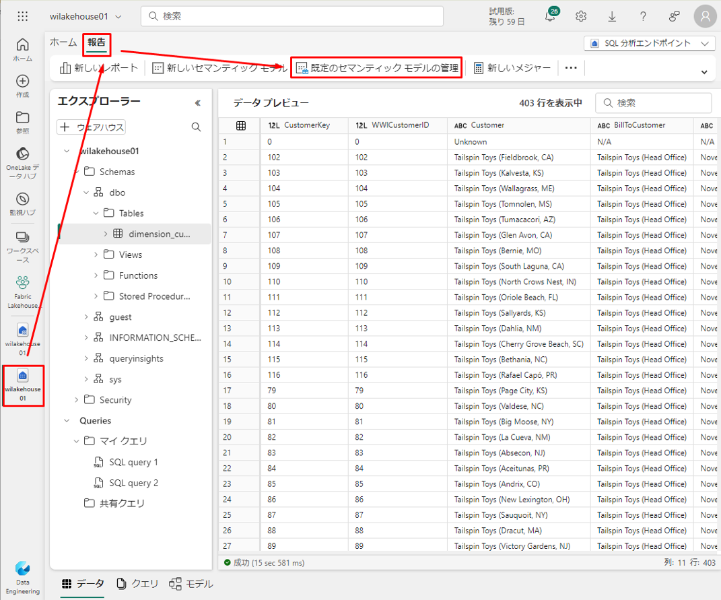721x600 pixels.
Task: Open 監視ハブ in left navigation
Action: click(x=22, y=204)
